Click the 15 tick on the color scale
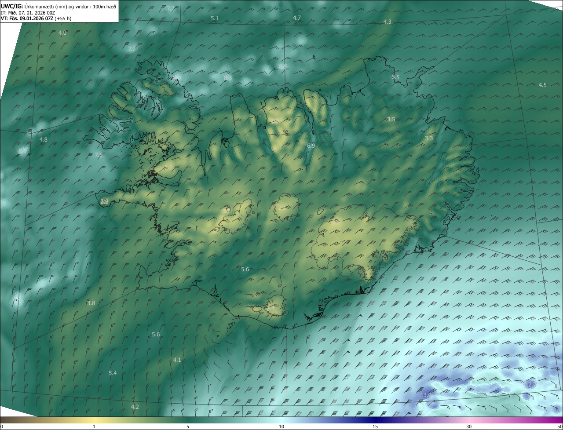The image size is (563, 430). pyautogui.click(x=375, y=426)
